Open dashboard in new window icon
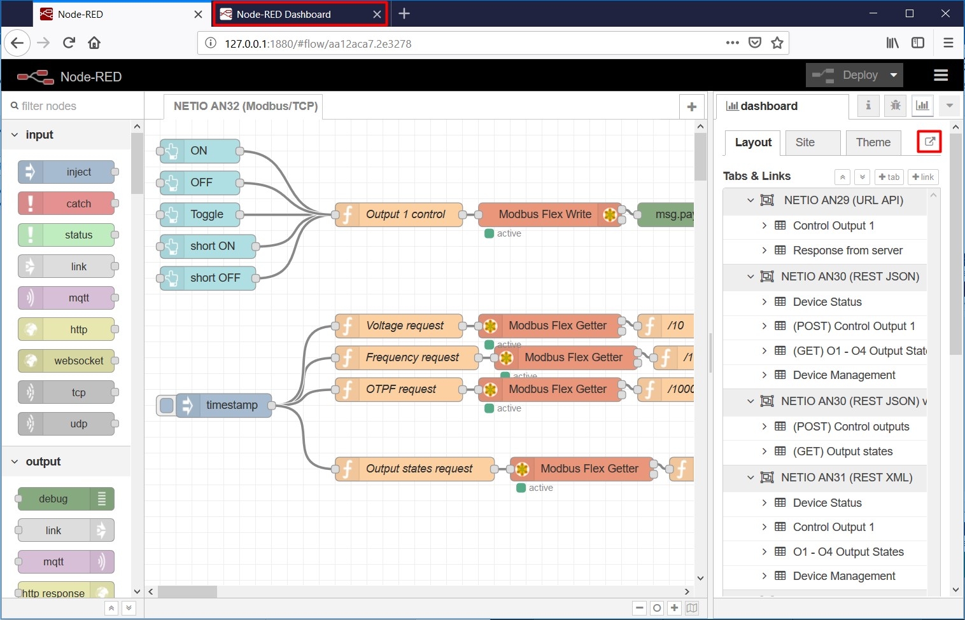Image resolution: width=965 pixels, height=620 pixels. (929, 142)
